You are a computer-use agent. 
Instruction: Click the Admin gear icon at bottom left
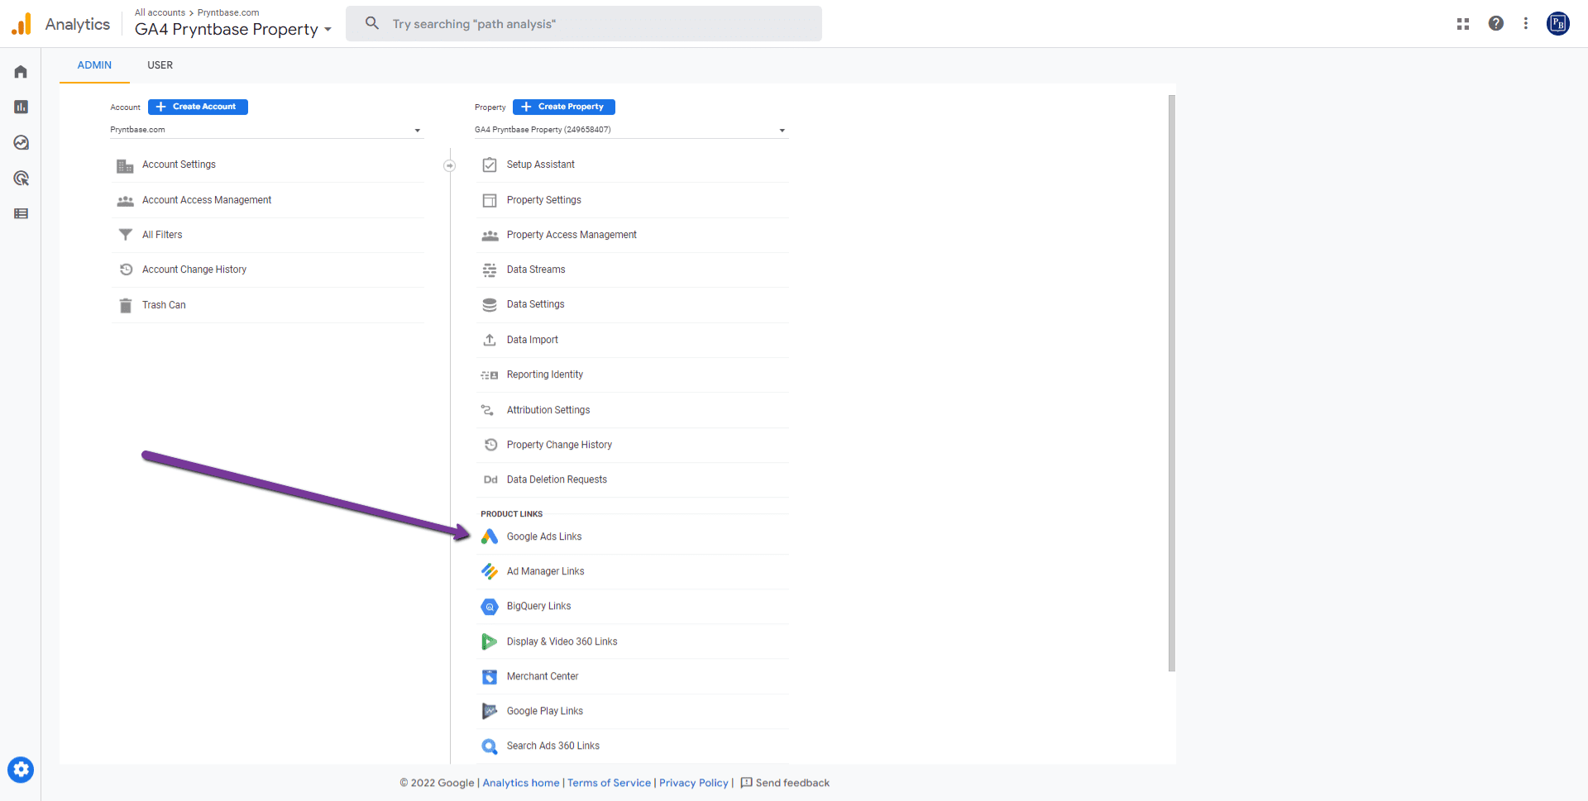[x=21, y=770]
